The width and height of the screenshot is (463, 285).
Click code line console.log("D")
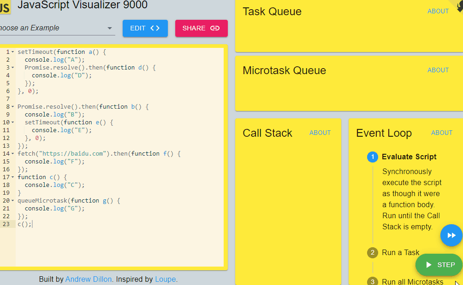pos(62,76)
